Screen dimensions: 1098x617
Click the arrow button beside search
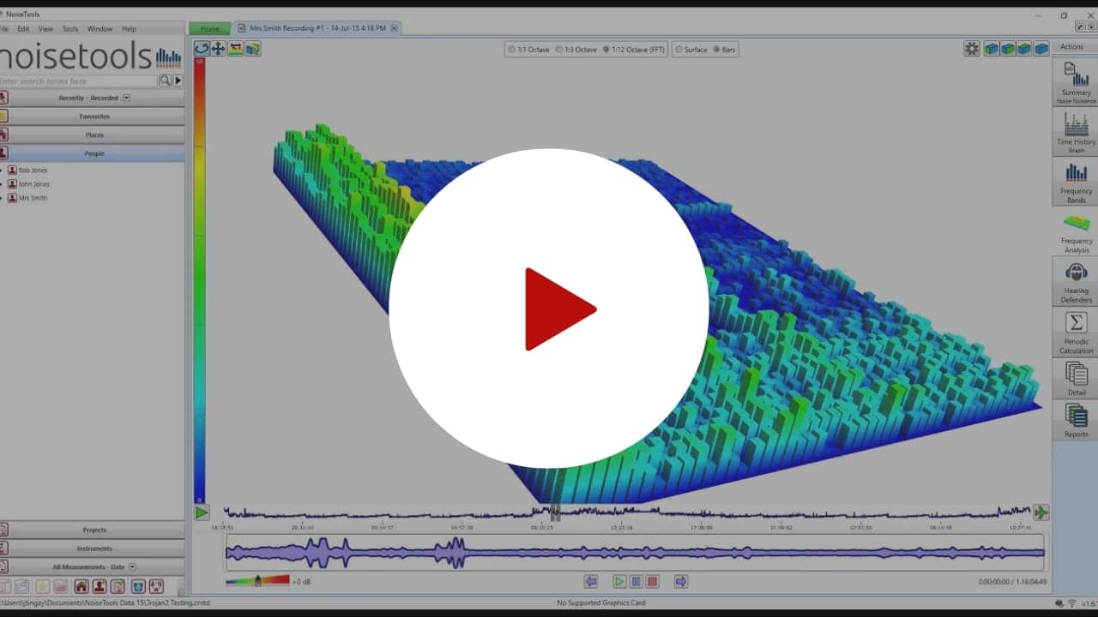tap(178, 81)
